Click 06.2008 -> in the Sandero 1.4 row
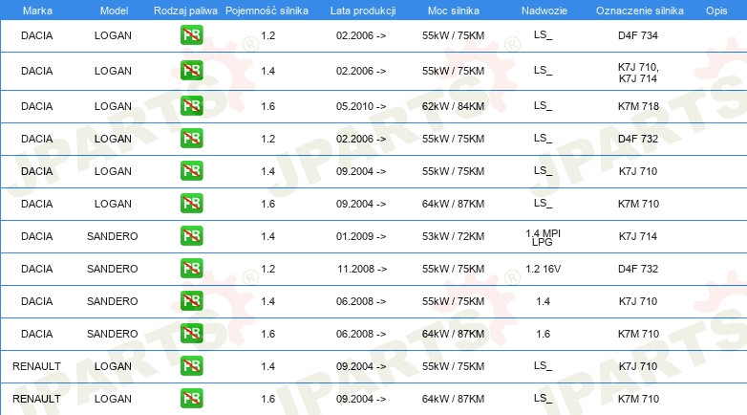The image size is (747, 415). click(361, 301)
